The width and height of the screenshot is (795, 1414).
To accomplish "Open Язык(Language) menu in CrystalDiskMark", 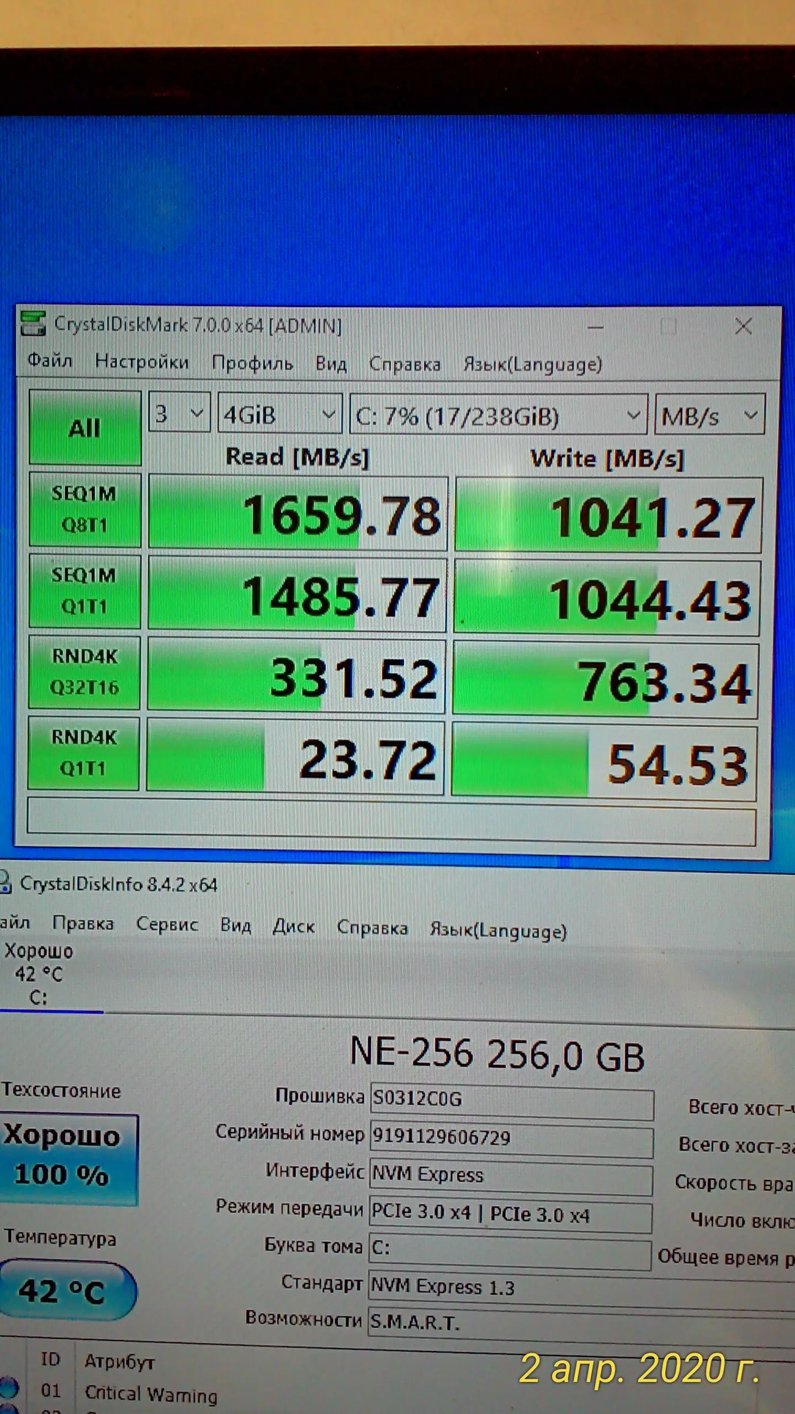I will (532, 365).
